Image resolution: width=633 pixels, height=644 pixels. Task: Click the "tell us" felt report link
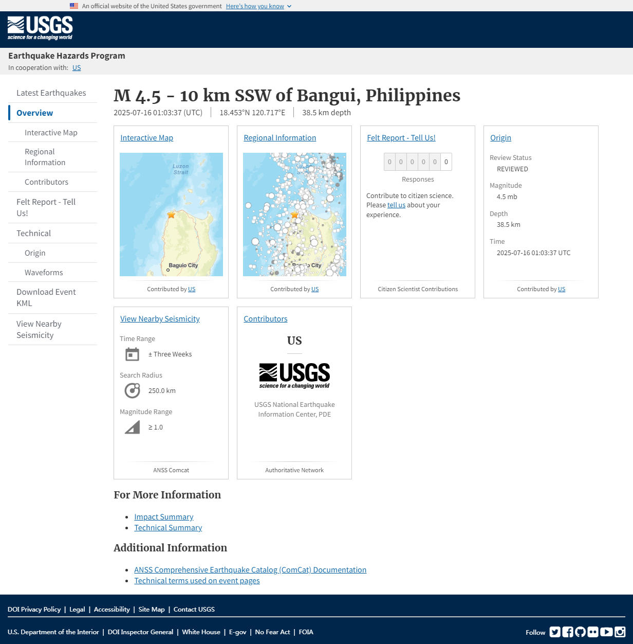(x=396, y=205)
